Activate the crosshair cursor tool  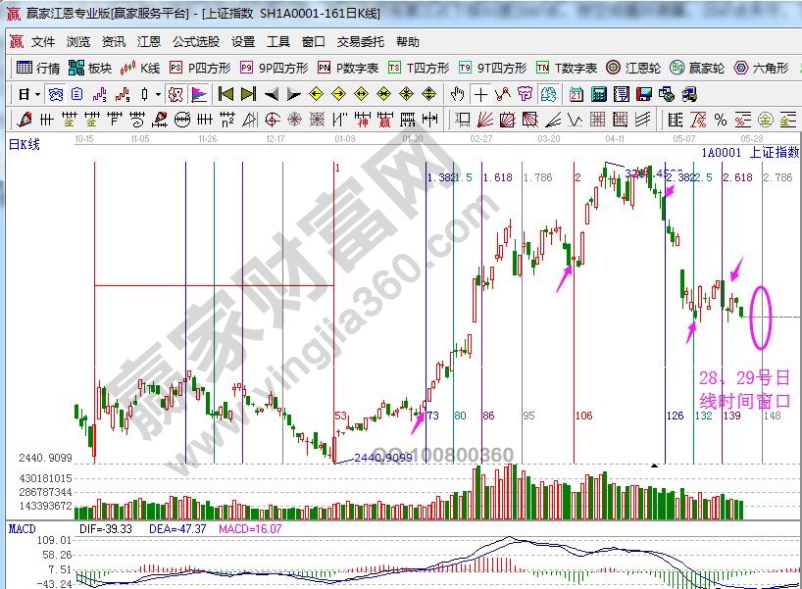[x=480, y=94]
